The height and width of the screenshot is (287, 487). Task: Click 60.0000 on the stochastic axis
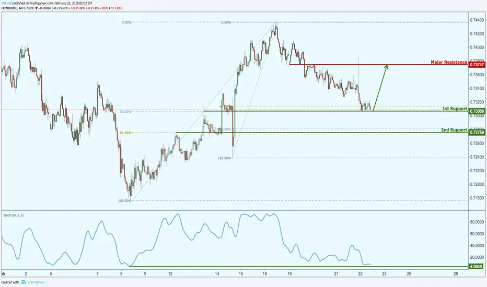tap(477, 234)
